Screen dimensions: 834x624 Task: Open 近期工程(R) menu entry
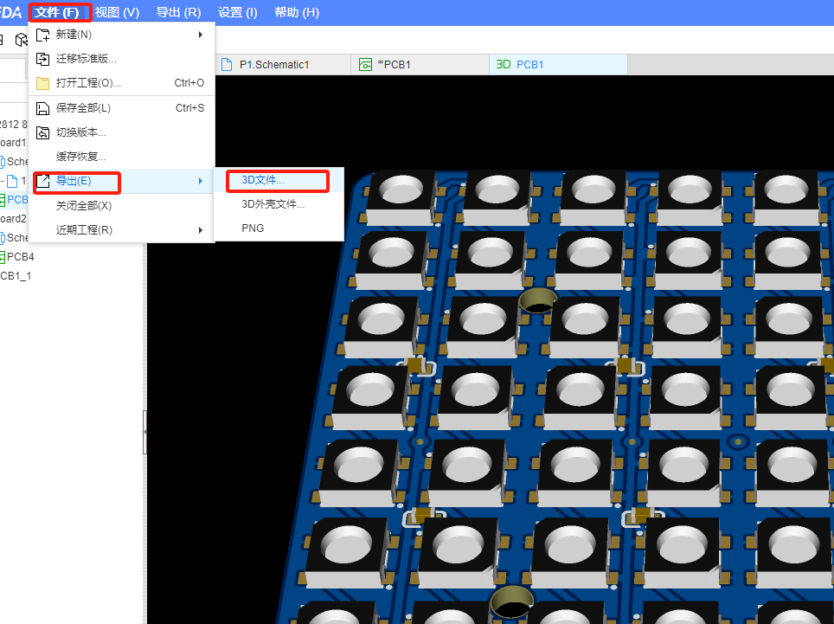122,230
